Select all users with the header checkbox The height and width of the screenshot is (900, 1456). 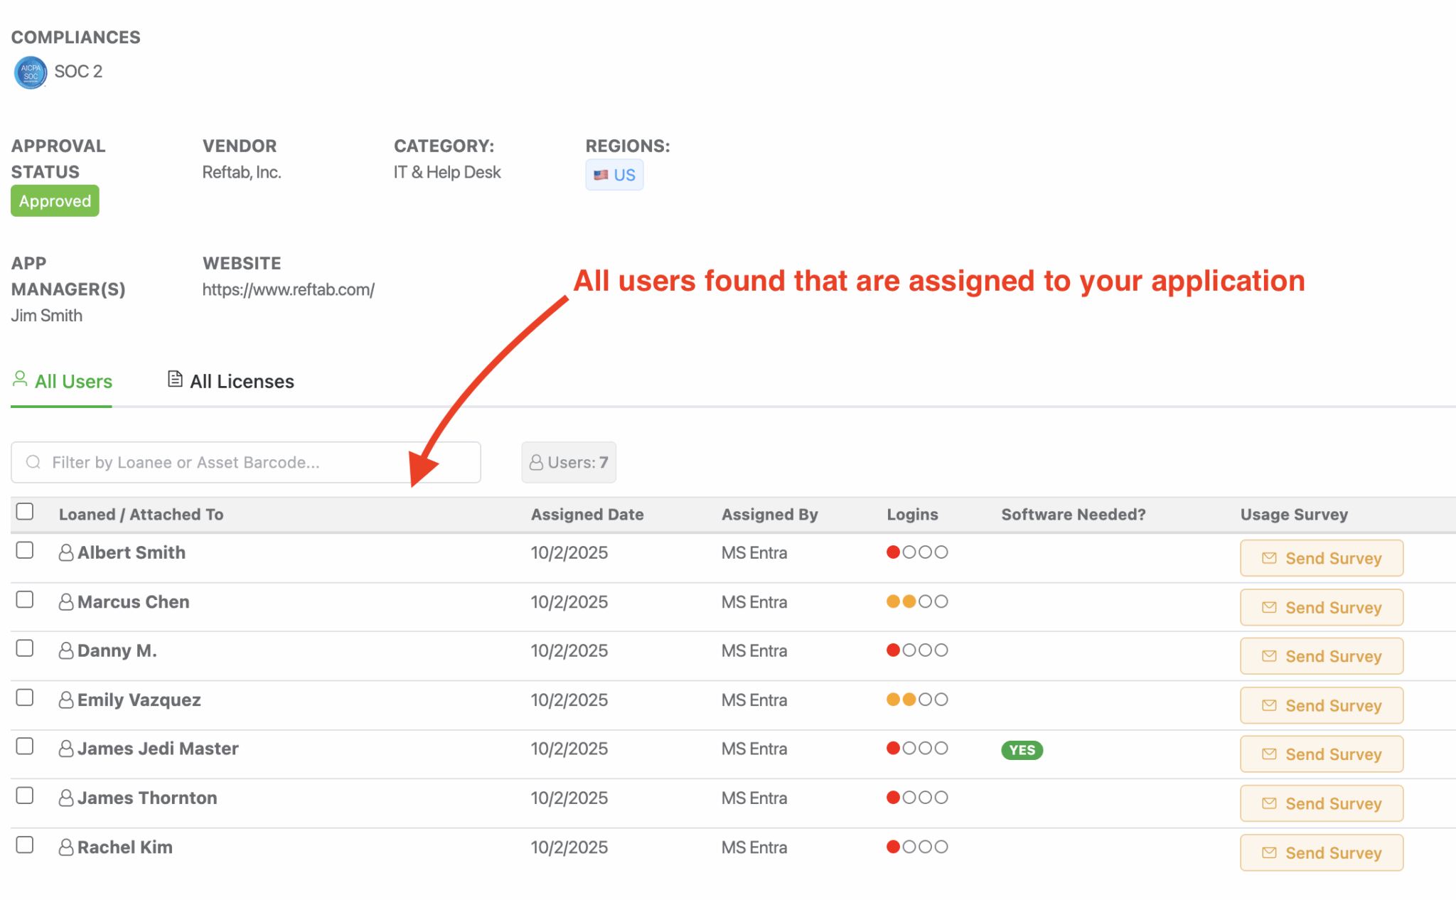(x=26, y=510)
